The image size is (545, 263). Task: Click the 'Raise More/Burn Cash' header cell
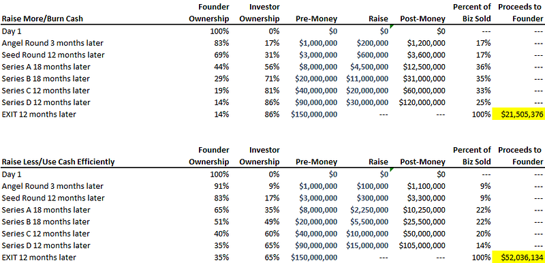click(42, 19)
